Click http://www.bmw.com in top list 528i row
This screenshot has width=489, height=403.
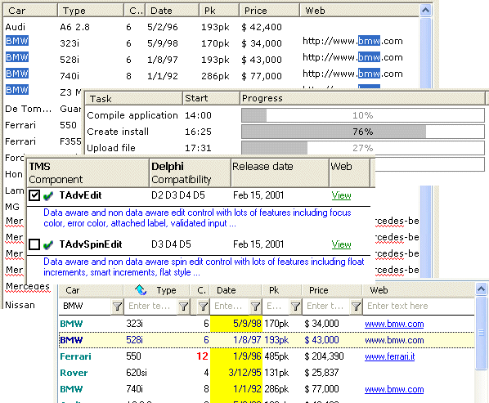click(352, 58)
